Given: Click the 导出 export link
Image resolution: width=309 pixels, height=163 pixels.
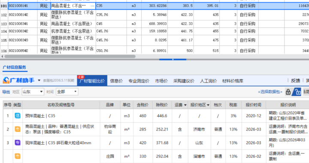Looking at the screenshot, I should click(x=6, y=92).
